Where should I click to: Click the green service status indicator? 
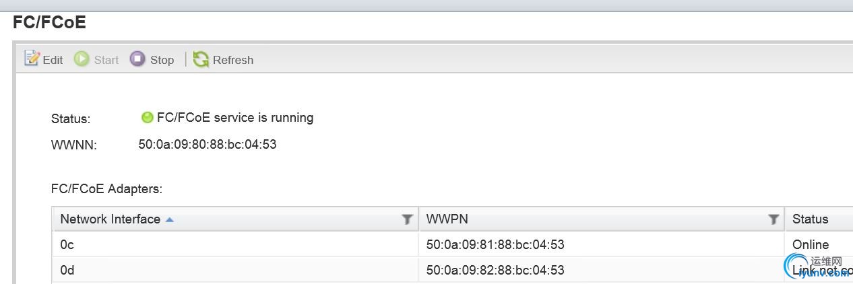pos(148,118)
